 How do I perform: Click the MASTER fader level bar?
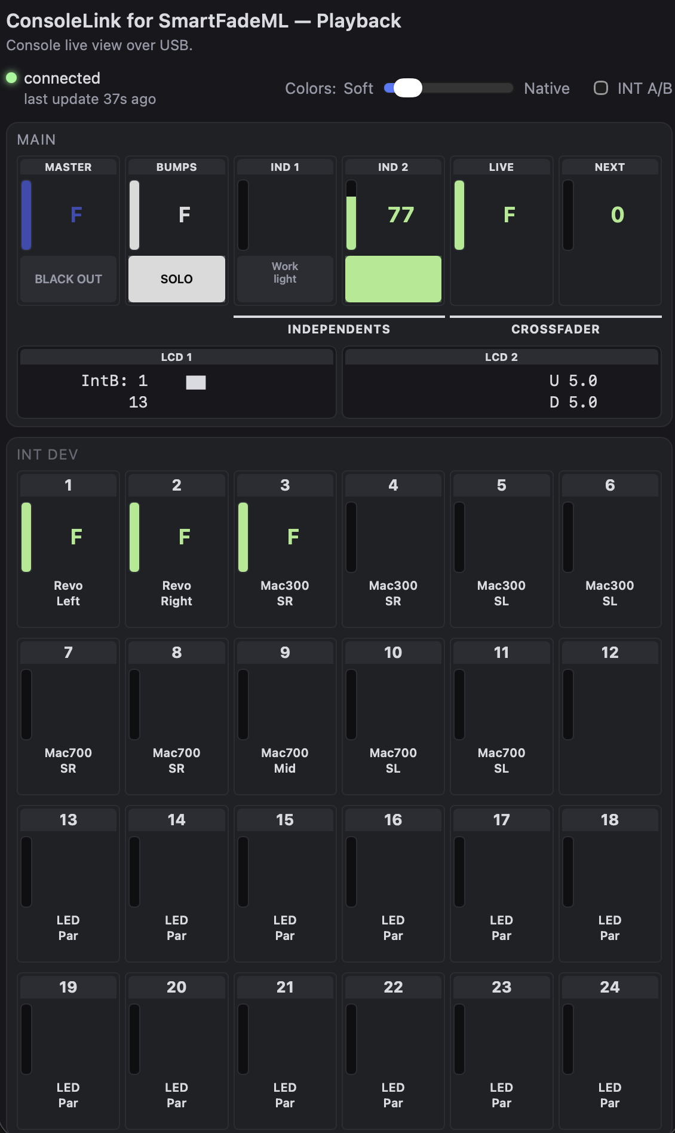coord(26,215)
